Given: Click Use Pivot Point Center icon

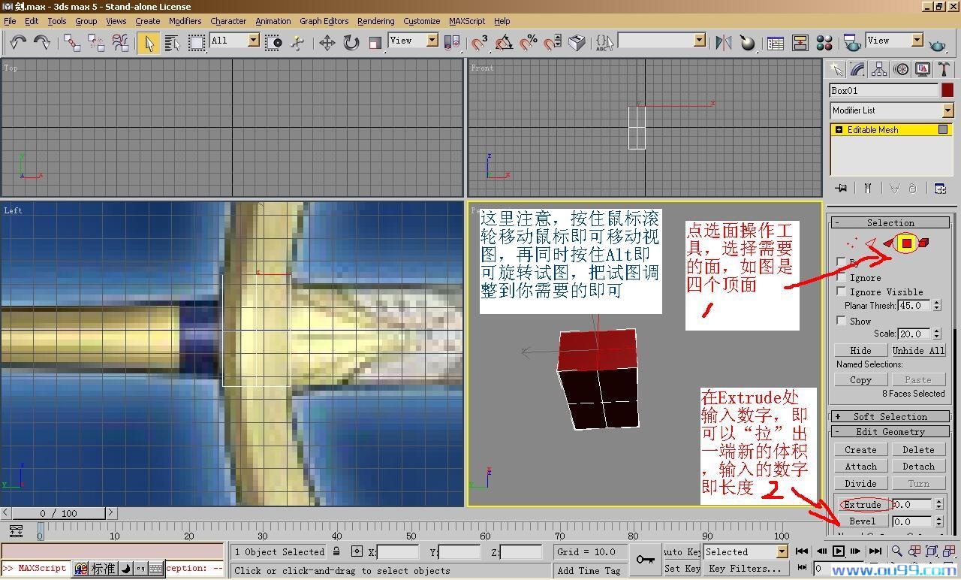Looking at the screenshot, I should pyautogui.click(x=453, y=43).
